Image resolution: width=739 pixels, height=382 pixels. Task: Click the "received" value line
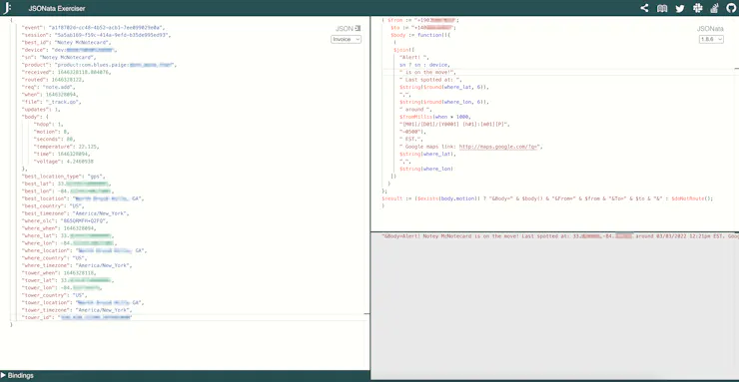pyautogui.click(x=67, y=73)
